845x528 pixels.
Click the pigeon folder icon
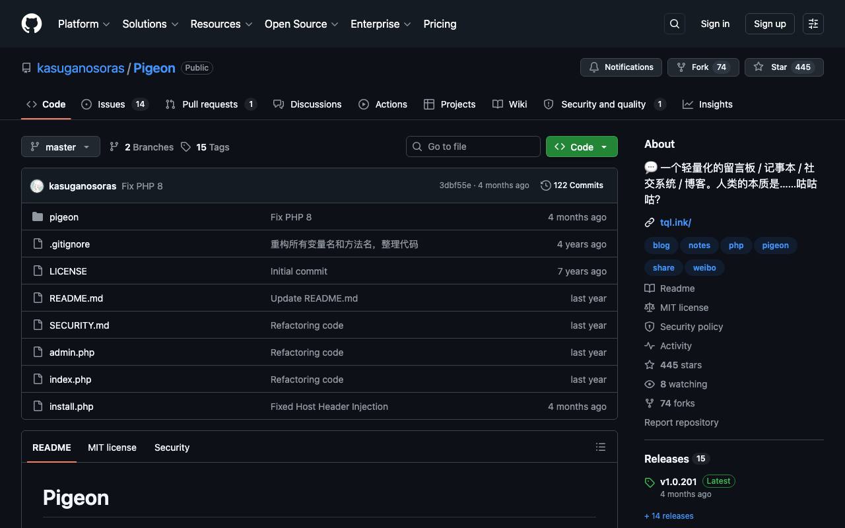pyautogui.click(x=38, y=217)
